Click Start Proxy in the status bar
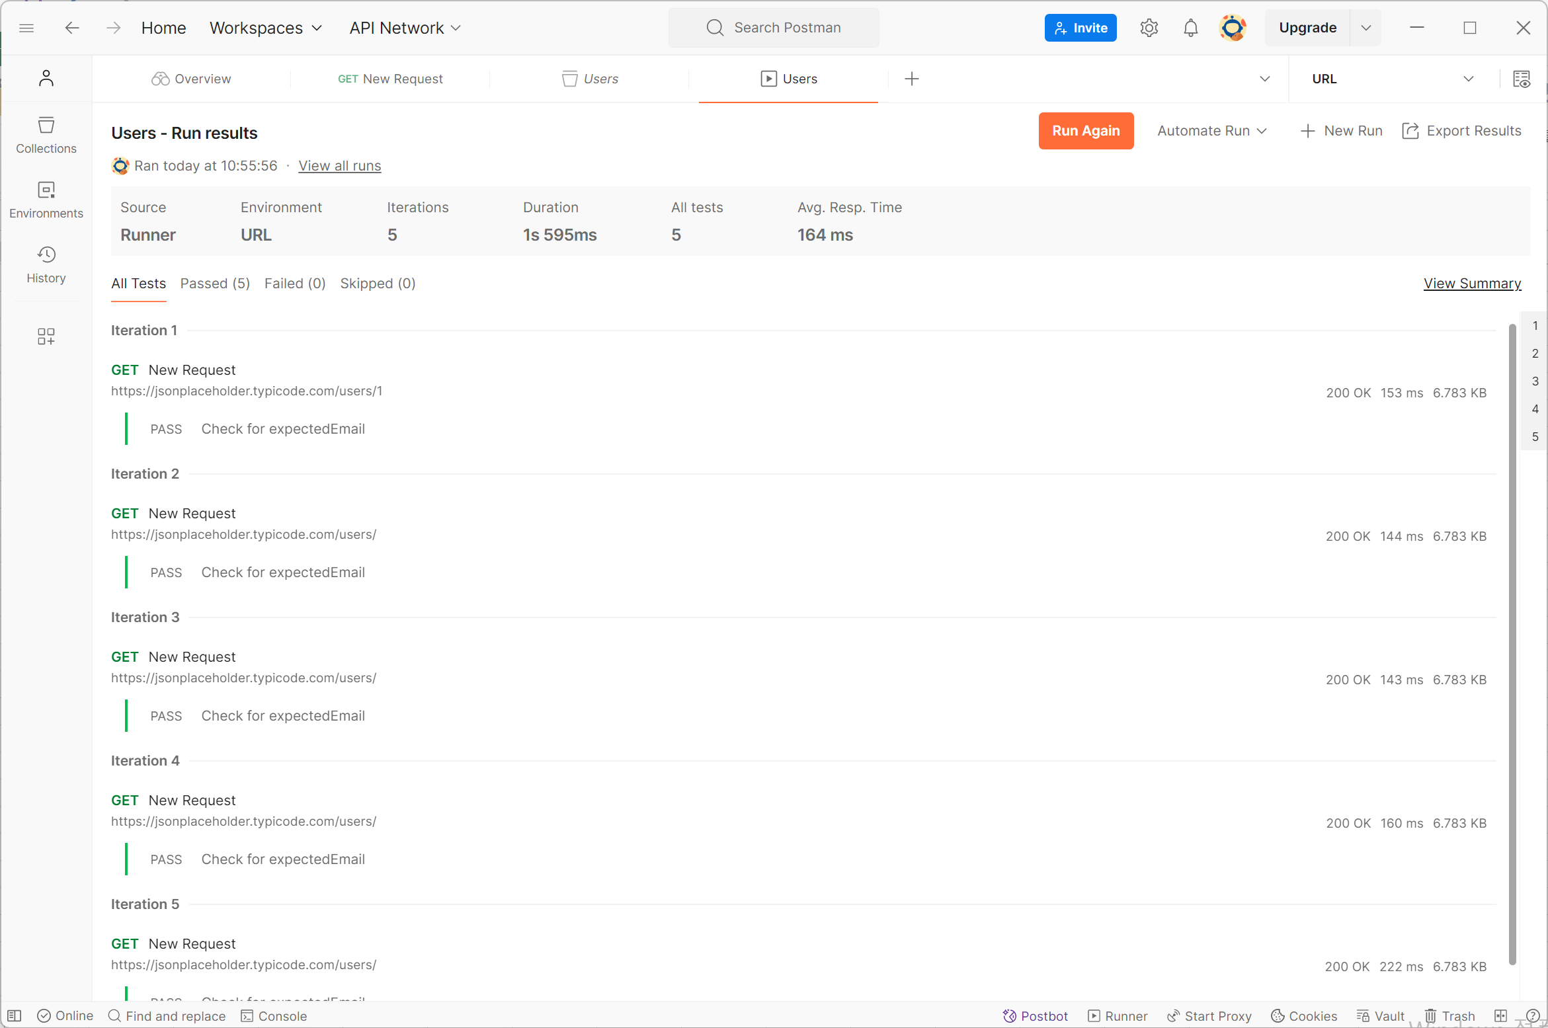Screen dimensions: 1548x1028 tap(1209, 1016)
